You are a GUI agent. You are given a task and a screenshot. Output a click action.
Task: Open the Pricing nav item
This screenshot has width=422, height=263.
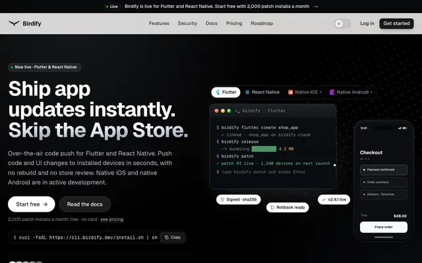click(234, 24)
